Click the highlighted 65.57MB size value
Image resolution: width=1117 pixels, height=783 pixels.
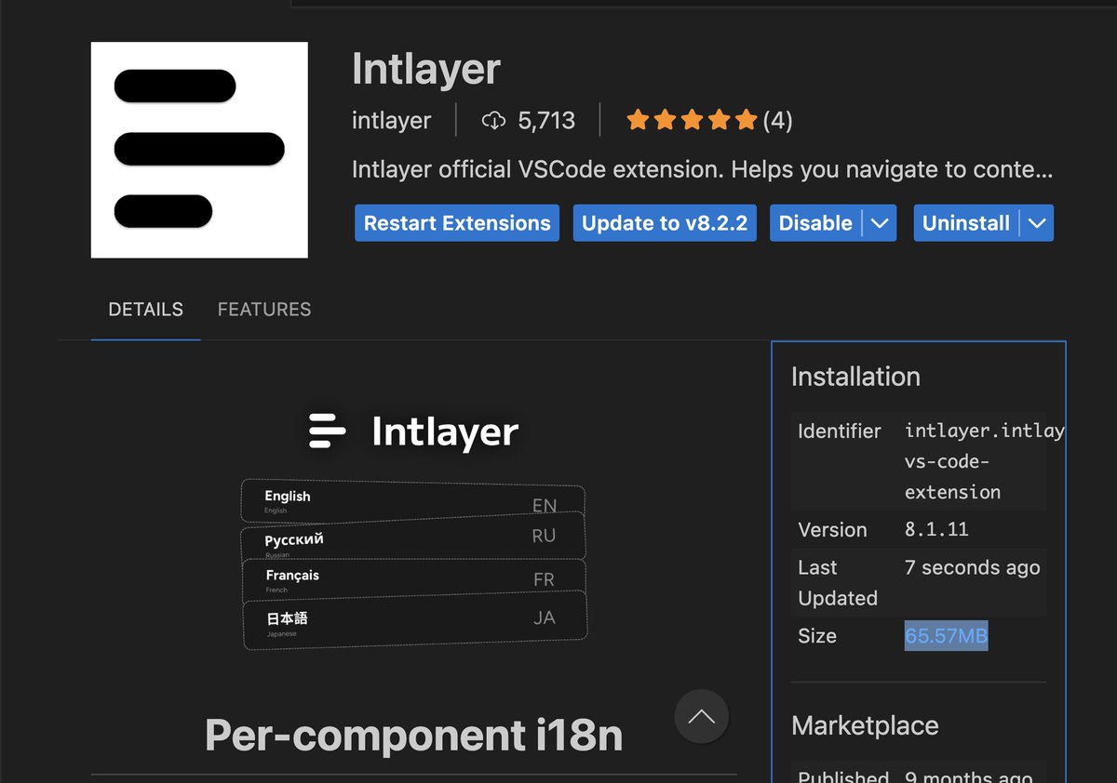pos(946,636)
